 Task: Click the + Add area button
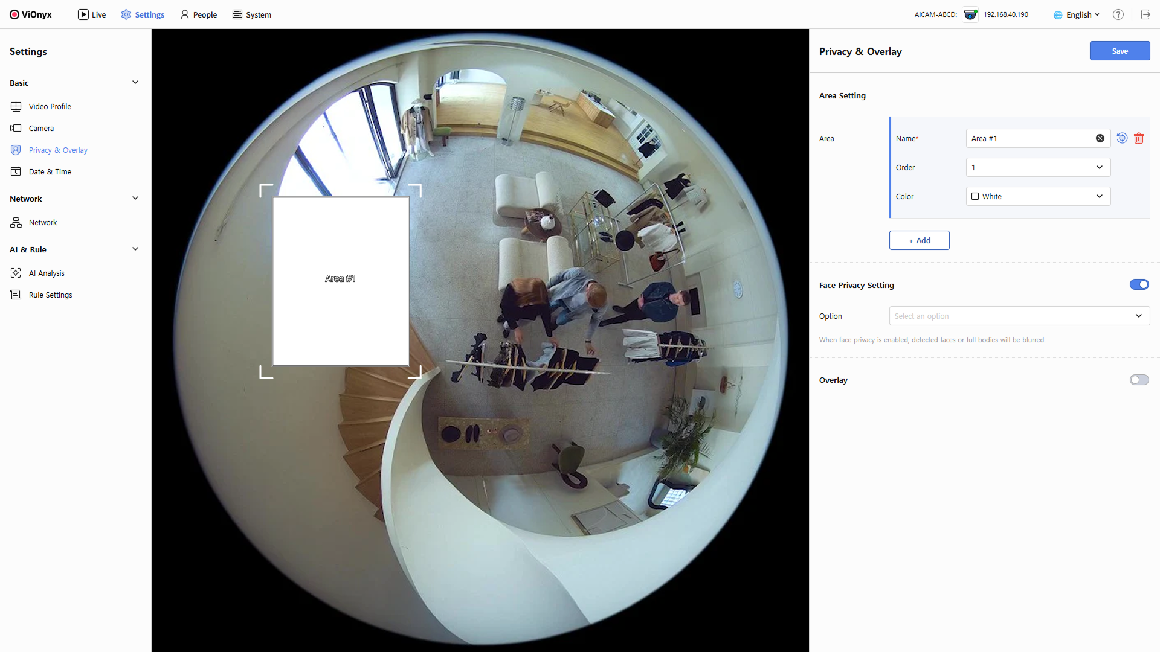click(919, 240)
